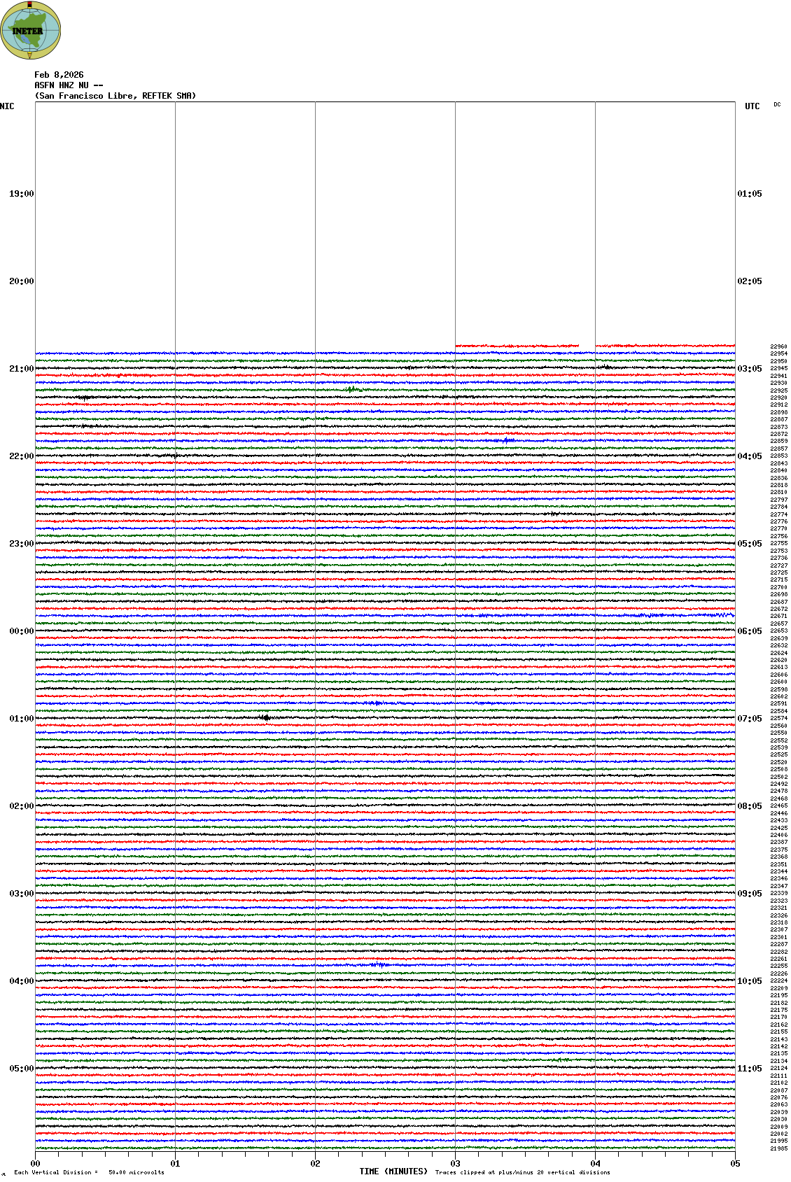Click the NIC time zone header
The height and width of the screenshot is (1182, 791).
(x=7, y=106)
